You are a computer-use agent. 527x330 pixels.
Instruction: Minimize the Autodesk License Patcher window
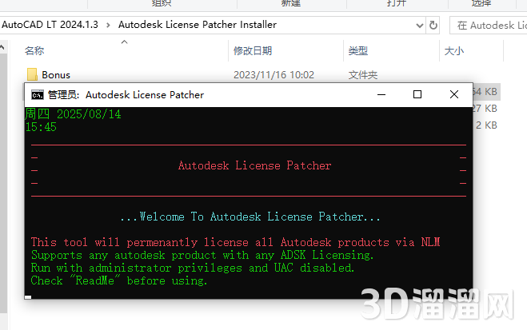pos(381,94)
